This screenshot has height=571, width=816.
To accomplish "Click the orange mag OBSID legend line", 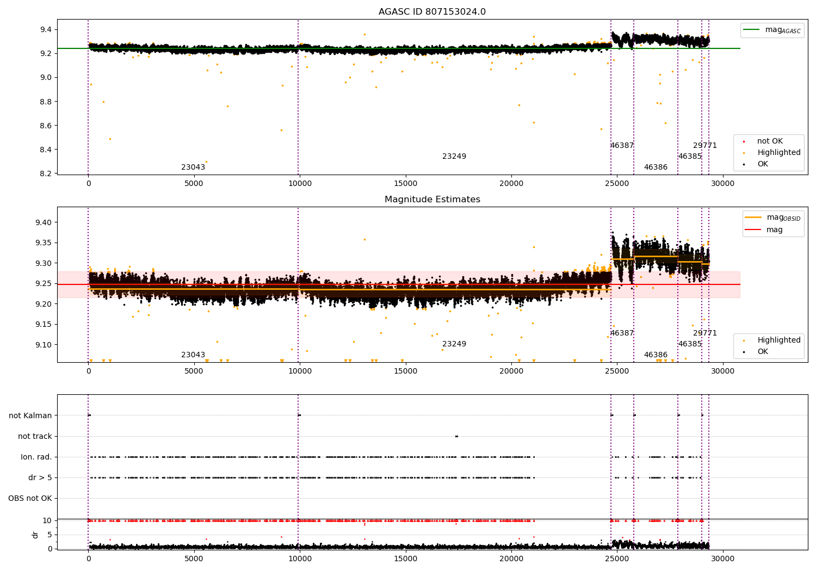I will [x=753, y=218].
